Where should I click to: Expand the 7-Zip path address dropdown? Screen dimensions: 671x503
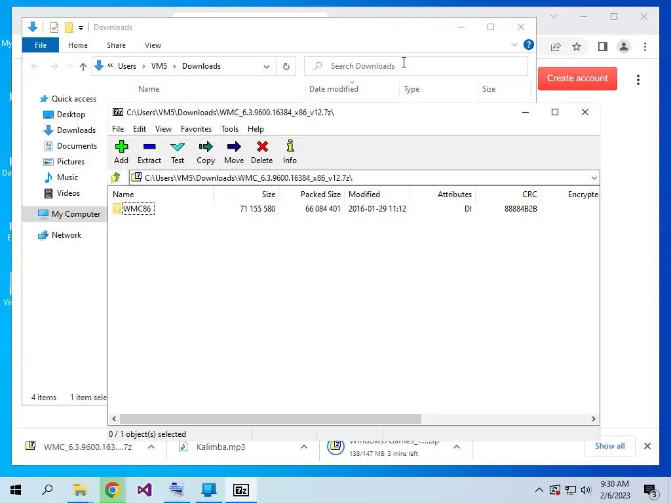click(x=594, y=178)
